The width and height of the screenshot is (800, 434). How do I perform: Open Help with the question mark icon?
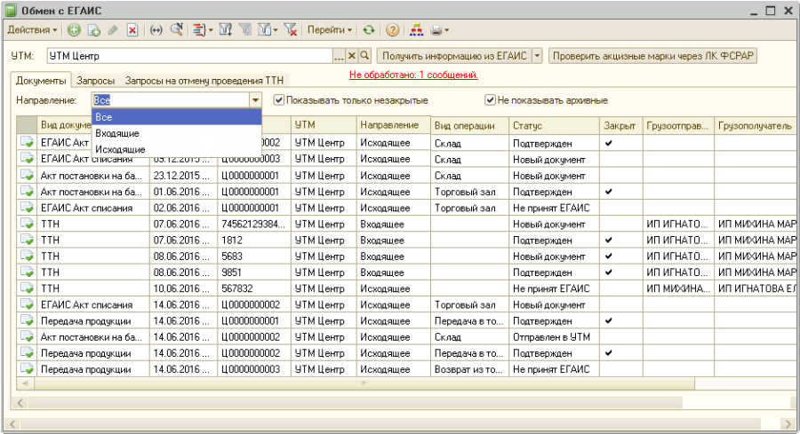(392, 30)
